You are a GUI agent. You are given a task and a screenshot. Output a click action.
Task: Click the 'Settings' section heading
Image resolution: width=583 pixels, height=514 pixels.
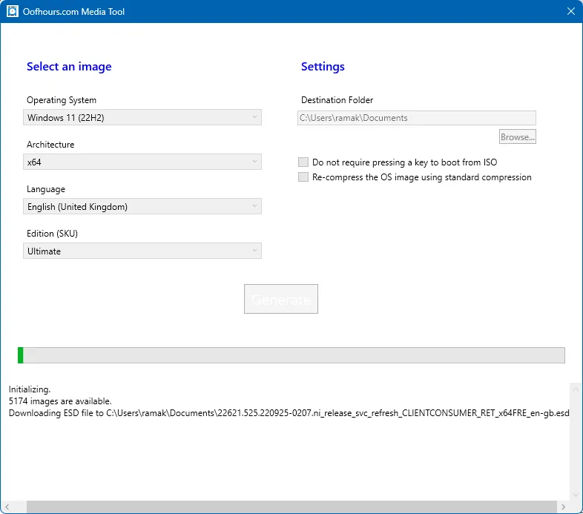click(323, 67)
